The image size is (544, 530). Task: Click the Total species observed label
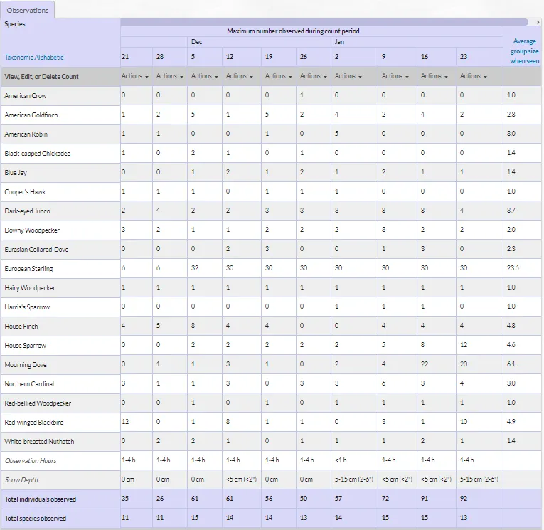tap(35, 518)
